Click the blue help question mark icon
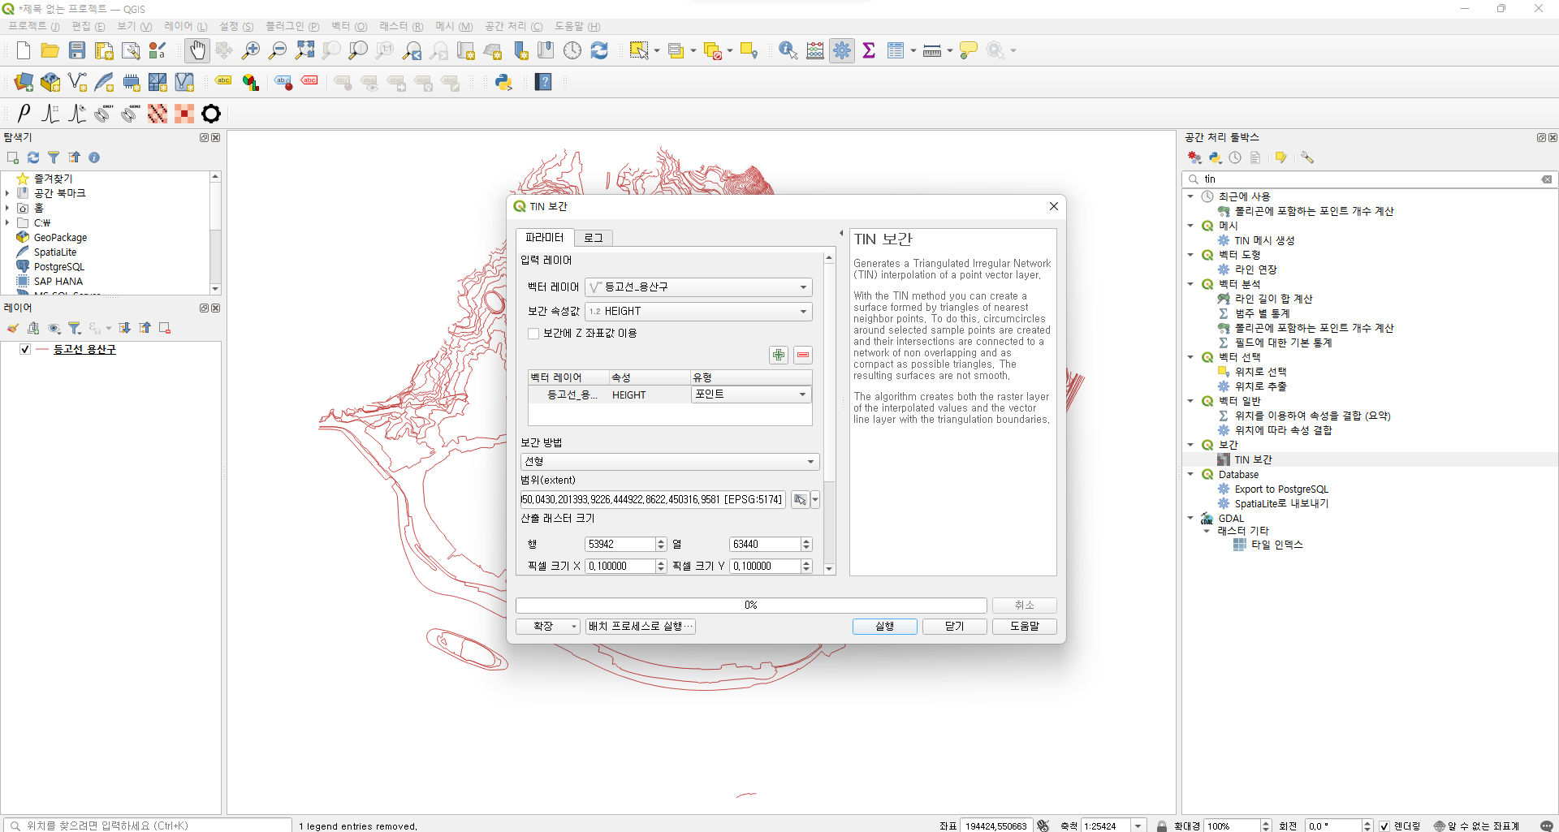Screen dimensions: 1559x832 [x=543, y=82]
